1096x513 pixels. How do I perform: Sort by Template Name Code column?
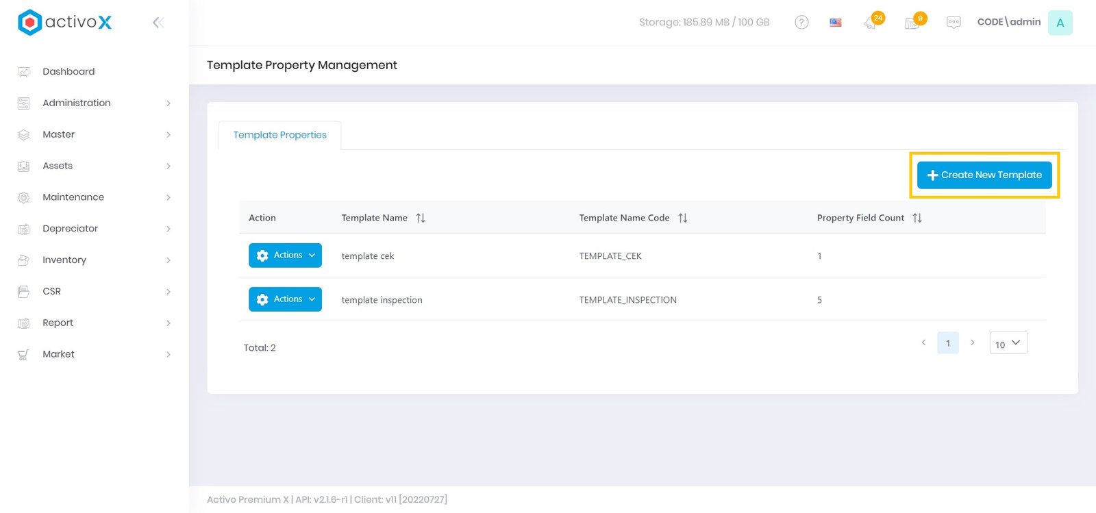(683, 218)
